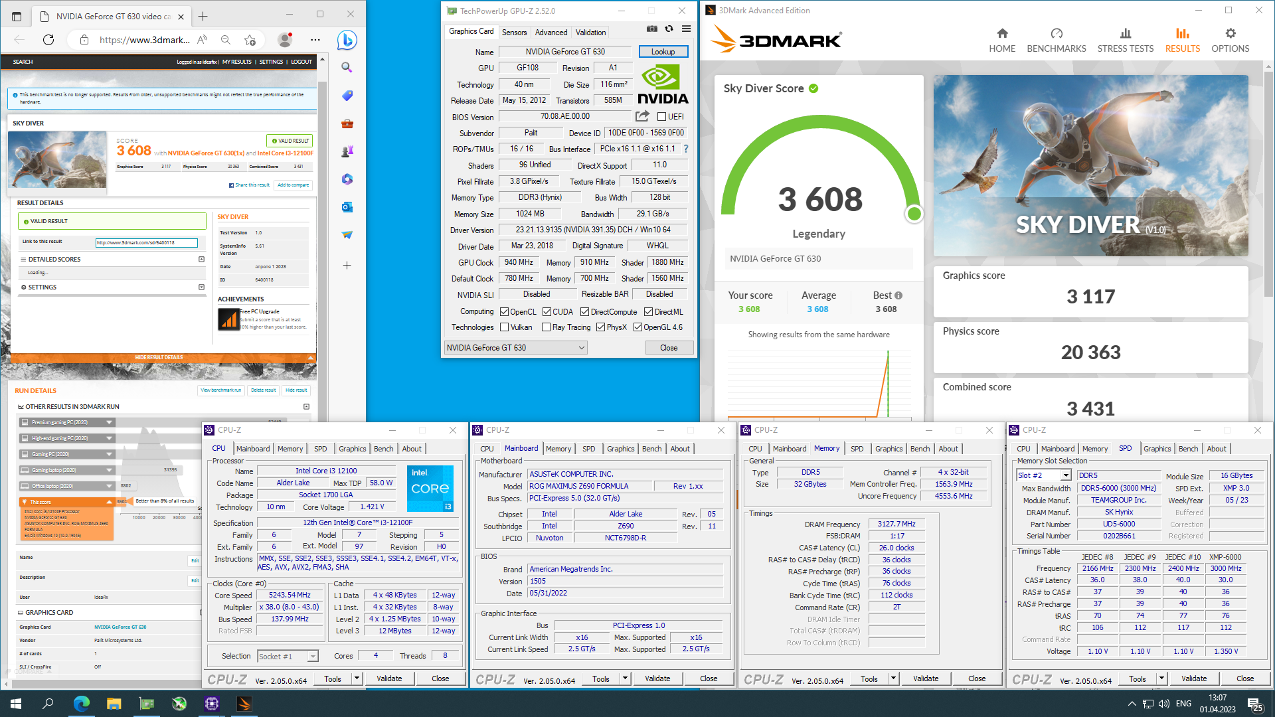
Task: Toggle the UEFI checkbox in GPU-Z
Action: [x=661, y=117]
